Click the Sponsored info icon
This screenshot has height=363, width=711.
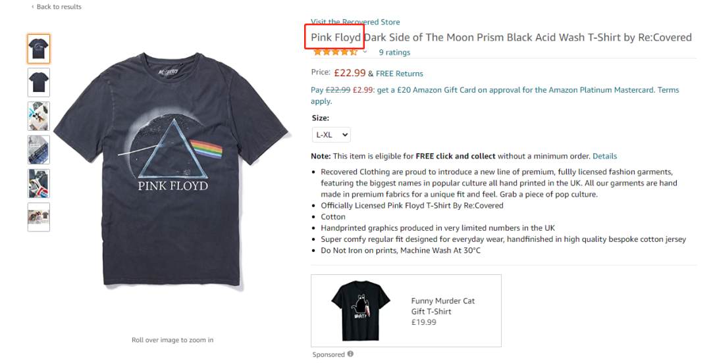(x=350, y=354)
